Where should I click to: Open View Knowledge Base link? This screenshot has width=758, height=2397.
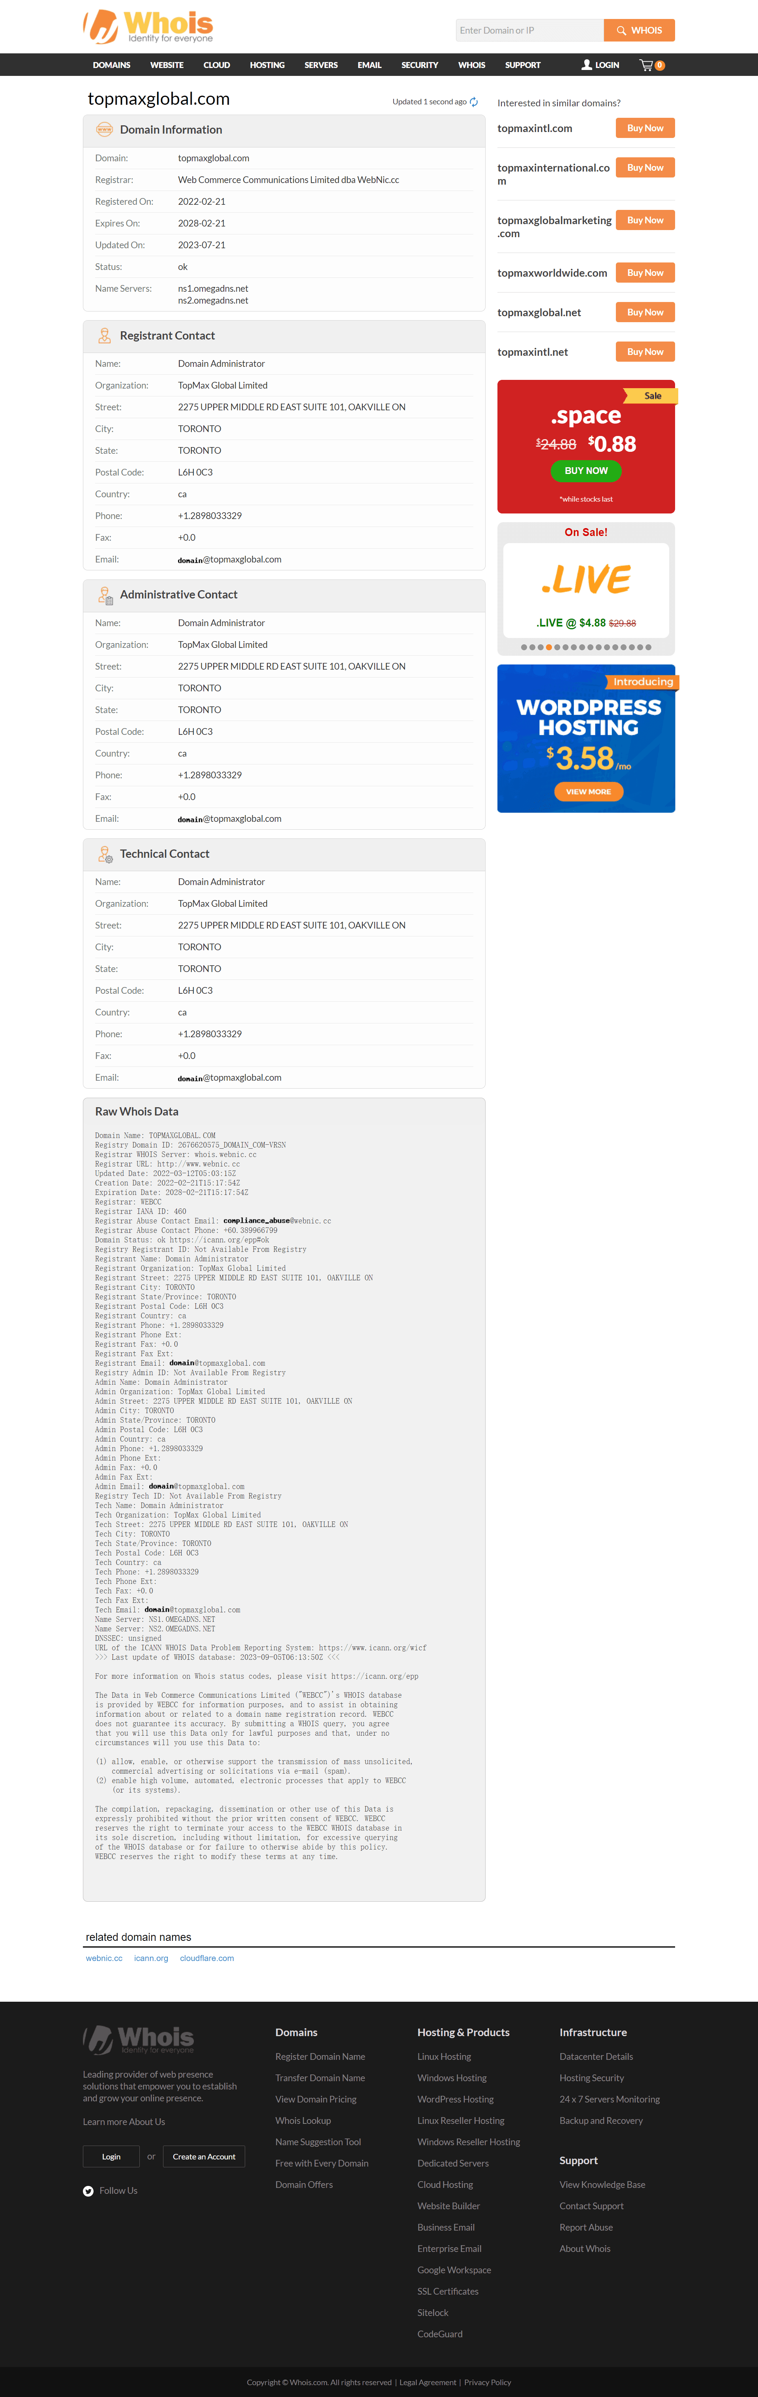pyautogui.click(x=602, y=2185)
